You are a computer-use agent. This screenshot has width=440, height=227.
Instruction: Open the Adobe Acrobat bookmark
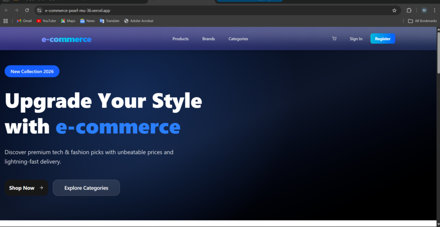(139, 21)
